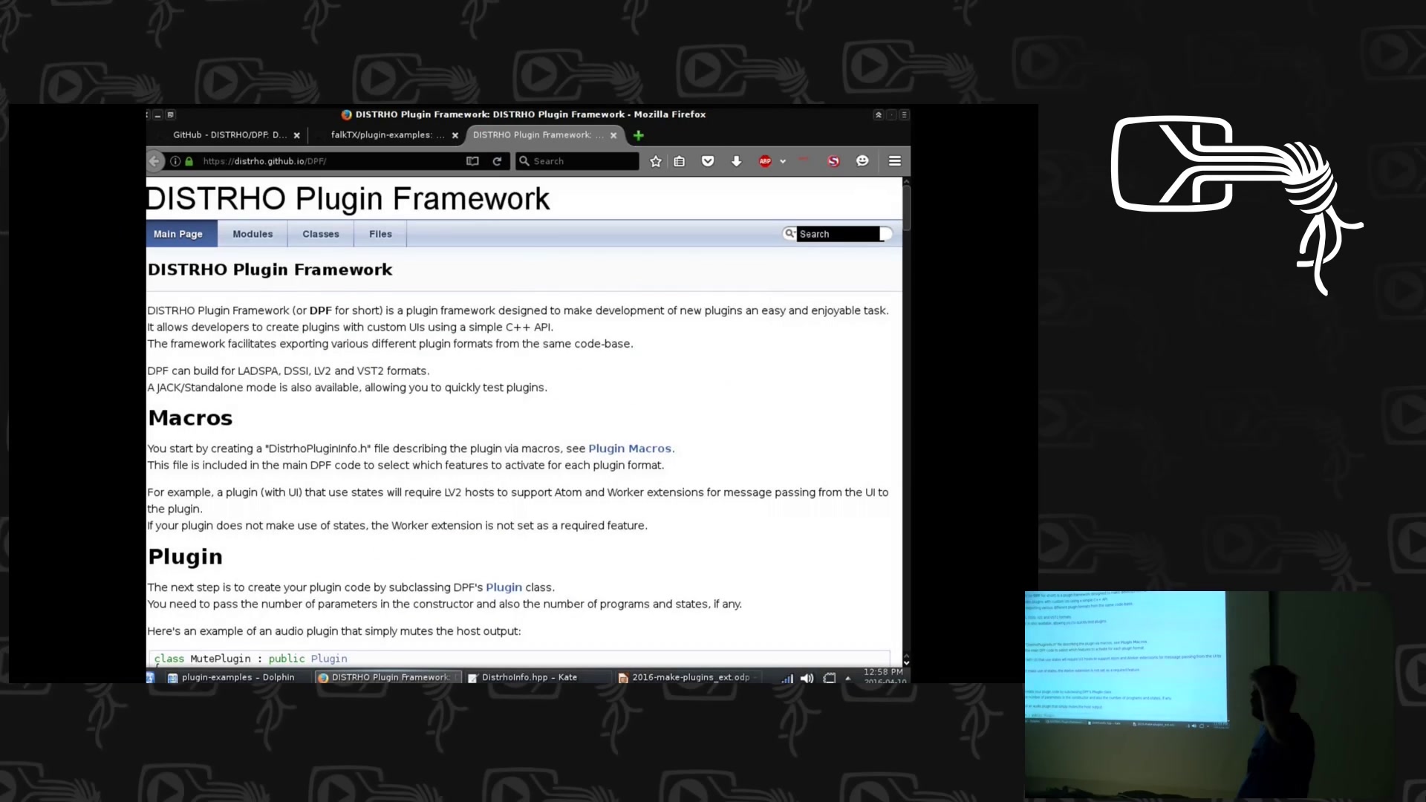Open the Files doc tab
This screenshot has height=802, width=1426.
tap(380, 234)
